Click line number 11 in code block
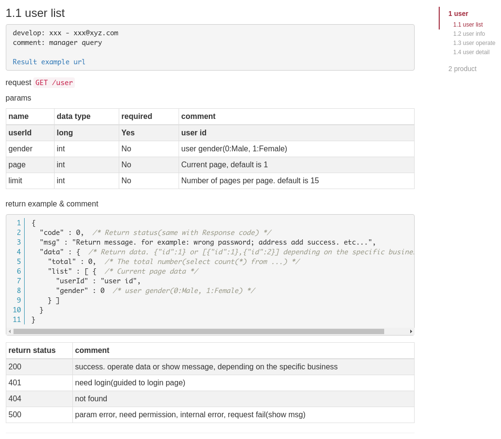 pos(17,319)
